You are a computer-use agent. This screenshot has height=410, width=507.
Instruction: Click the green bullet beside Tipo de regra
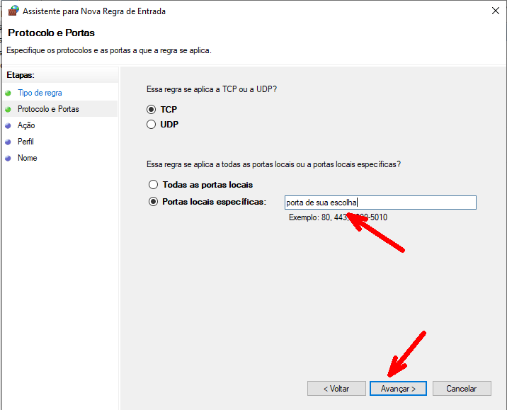[8, 93]
